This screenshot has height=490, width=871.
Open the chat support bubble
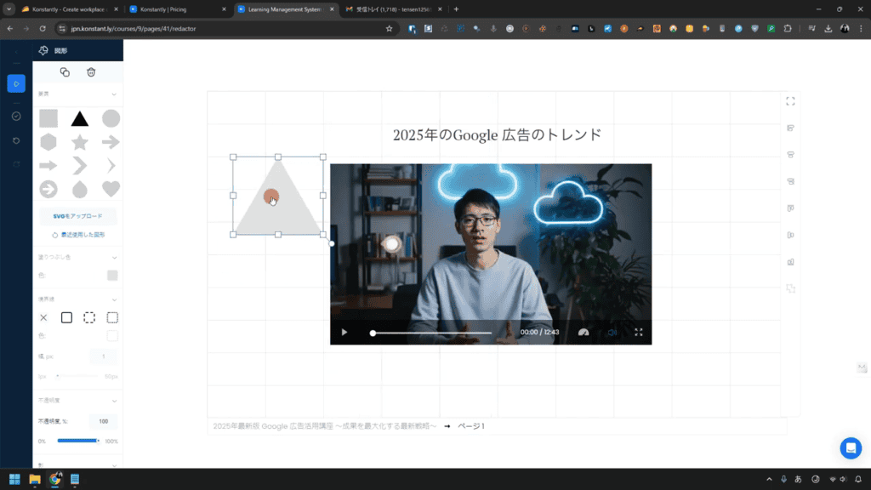tap(851, 447)
